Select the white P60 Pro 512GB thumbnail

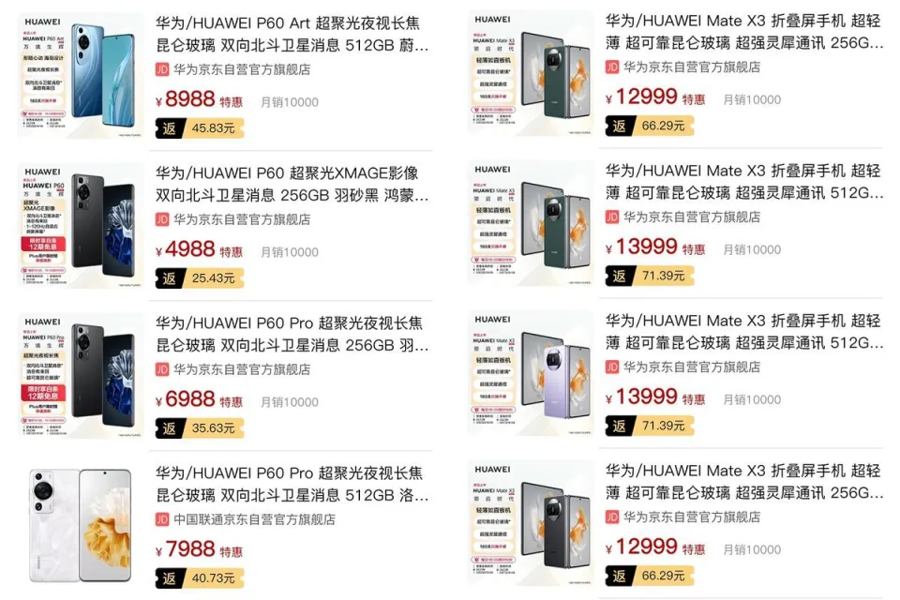tap(81, 525)
